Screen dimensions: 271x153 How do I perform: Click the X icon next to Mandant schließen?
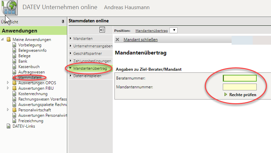[x=118, y=40]
